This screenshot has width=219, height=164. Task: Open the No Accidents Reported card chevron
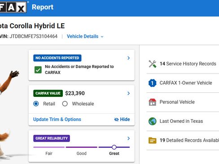coord(128,58)
